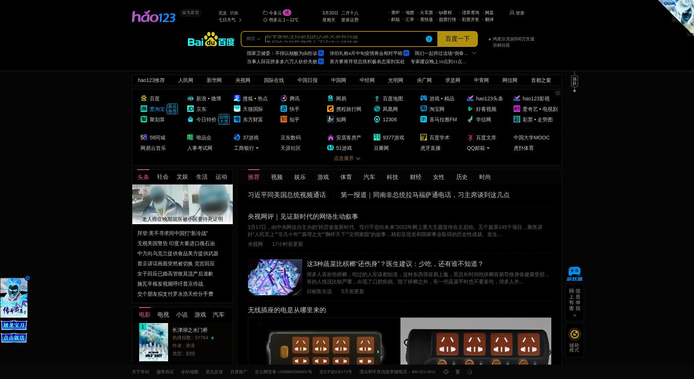The height and width of the screenshot is (379, 694).
Task: Expand the 工商银行 dropdown
Action: [x=257, y=148]
